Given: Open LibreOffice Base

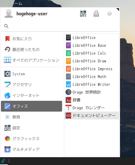Looking at the screenshot, I should (91, 46).
